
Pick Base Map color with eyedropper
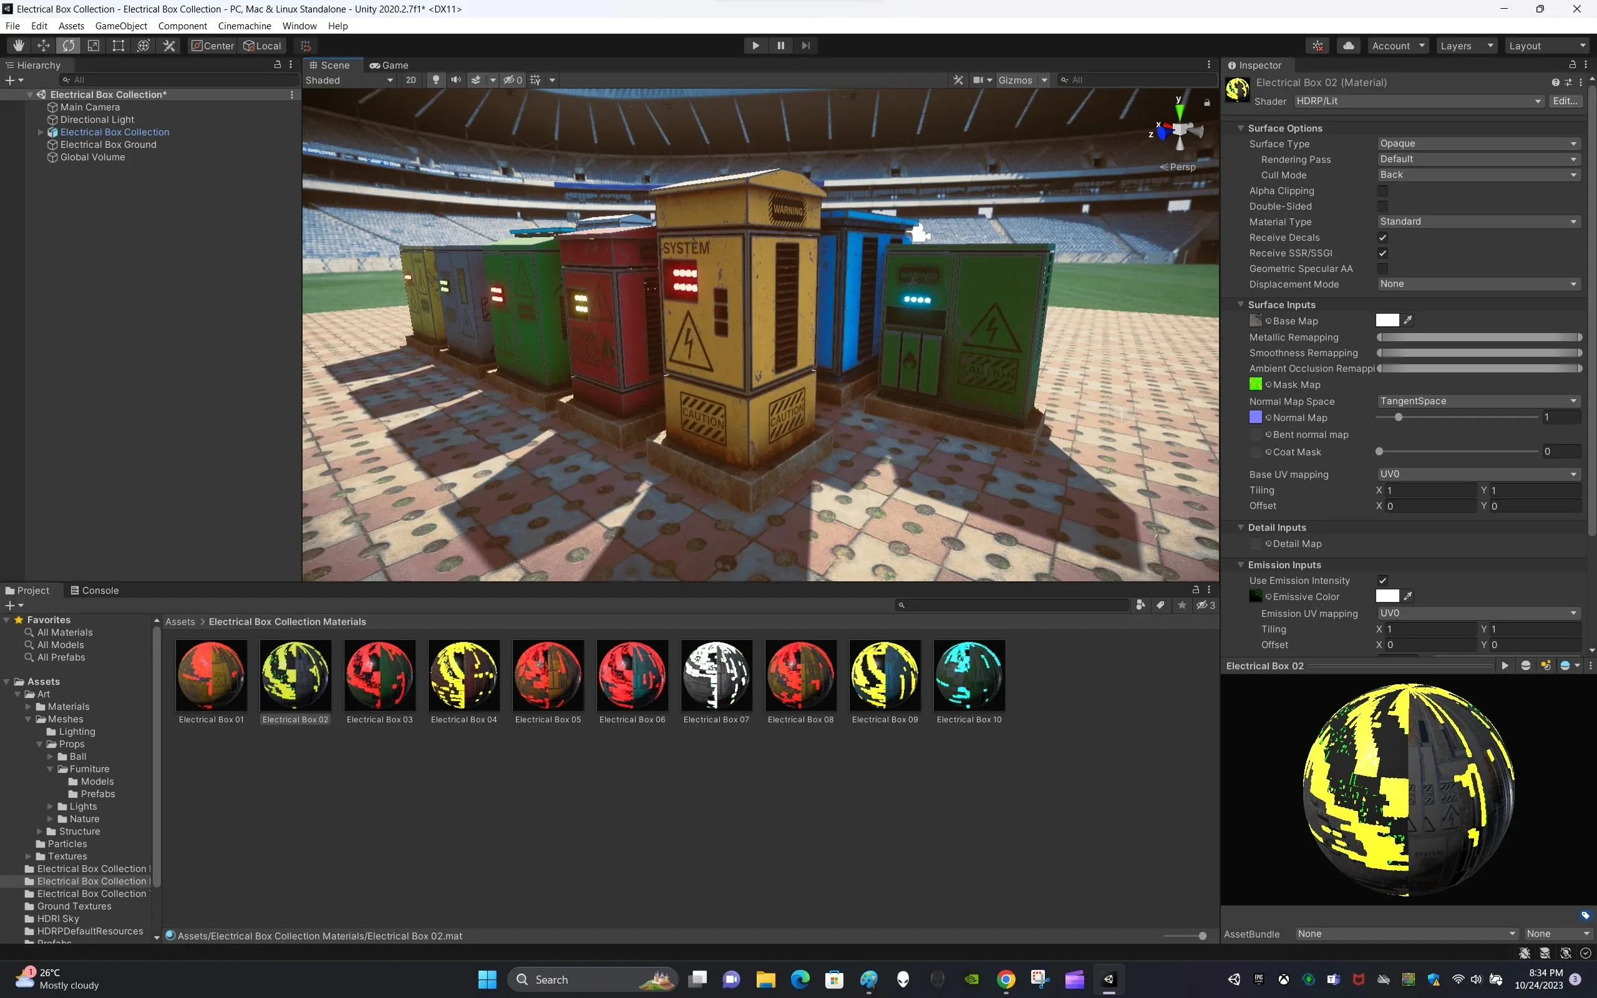pyautogui.click(x=1407, y=320)
